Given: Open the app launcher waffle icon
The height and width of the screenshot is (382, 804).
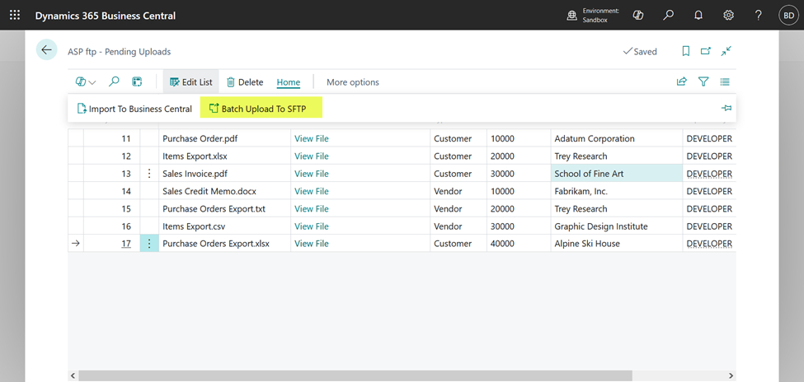Looking at the screenshot, I should tap(15, 16).
